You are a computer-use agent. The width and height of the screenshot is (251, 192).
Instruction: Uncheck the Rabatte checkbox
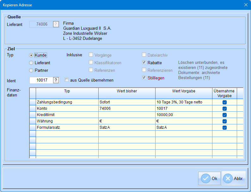coord(144,62)
